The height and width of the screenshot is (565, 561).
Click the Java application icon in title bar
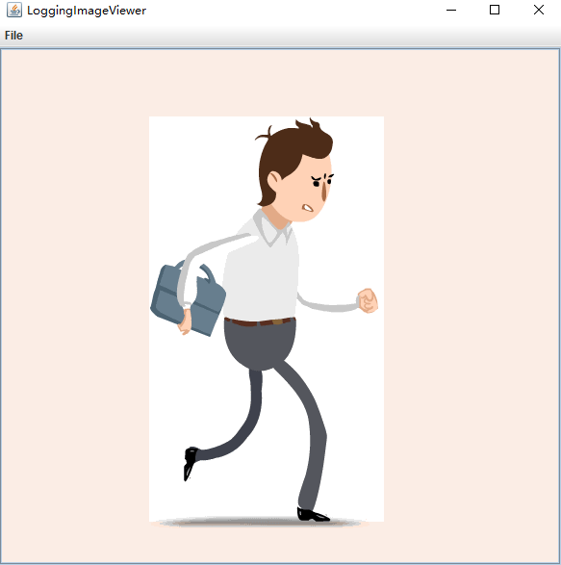(x=14, y=10)
